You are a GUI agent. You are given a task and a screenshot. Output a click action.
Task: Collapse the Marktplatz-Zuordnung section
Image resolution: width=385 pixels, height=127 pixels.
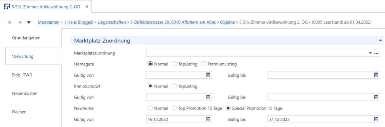[380, 40]
